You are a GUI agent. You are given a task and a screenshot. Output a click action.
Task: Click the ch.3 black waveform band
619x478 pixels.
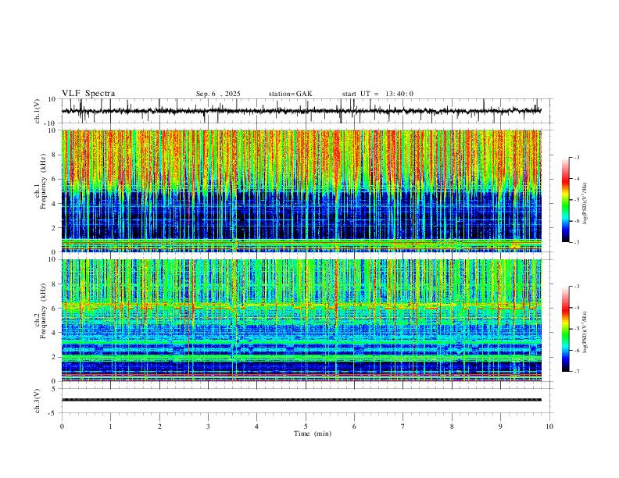(x=302, y=400)
